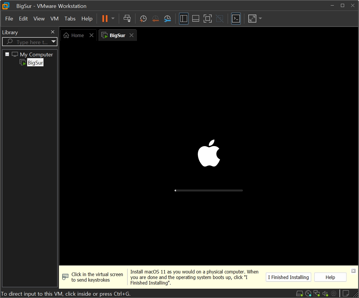Maximize the VMware Workstation window

point(343,6)
